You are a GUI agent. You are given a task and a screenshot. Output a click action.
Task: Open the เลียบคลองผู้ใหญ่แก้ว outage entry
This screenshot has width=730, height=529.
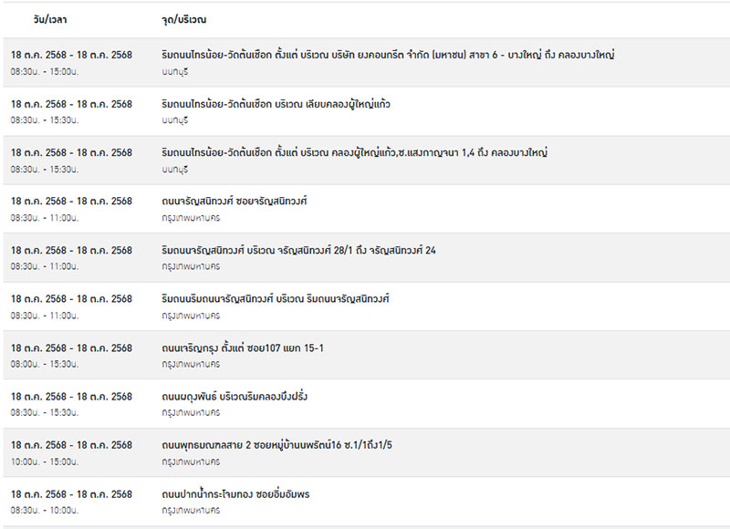click(x=276, y=104)
